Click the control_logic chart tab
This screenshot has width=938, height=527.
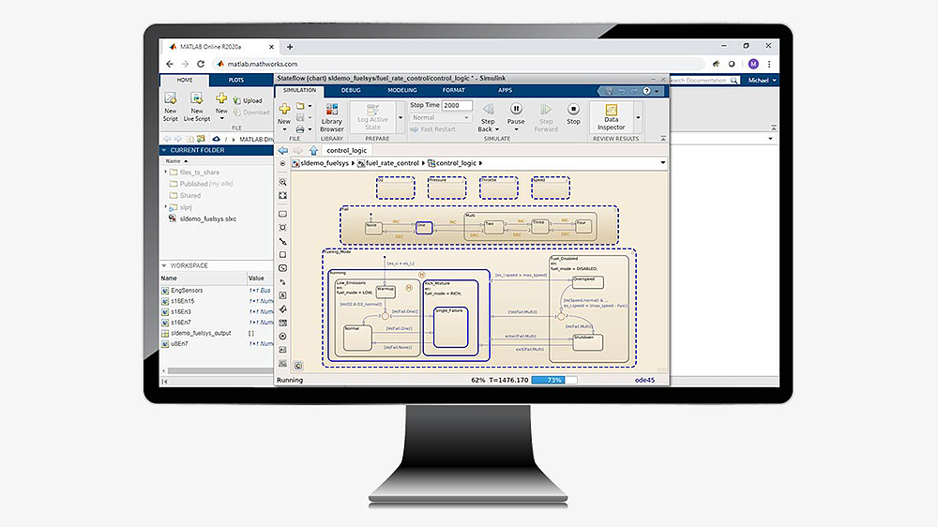(x=347, y=151)
